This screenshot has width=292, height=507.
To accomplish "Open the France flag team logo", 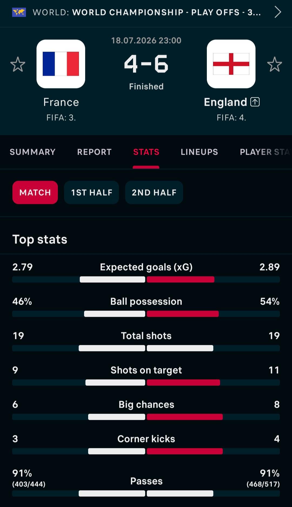I will click(61, 64).
